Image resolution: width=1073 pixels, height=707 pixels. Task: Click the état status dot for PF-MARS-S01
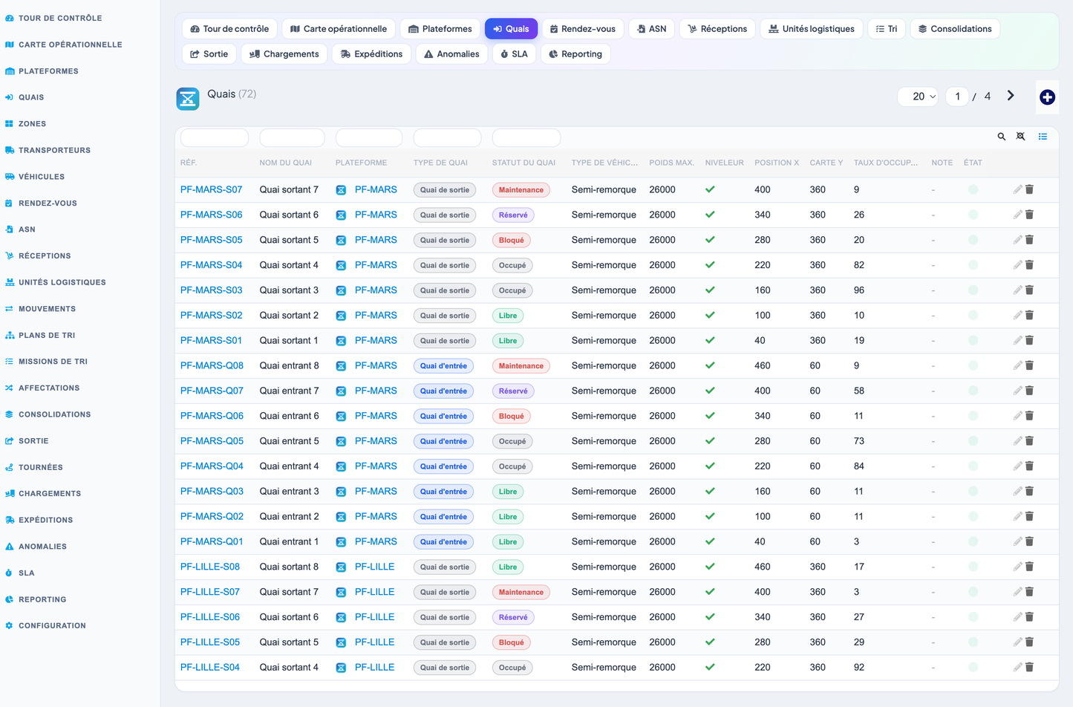coord(973,341)
